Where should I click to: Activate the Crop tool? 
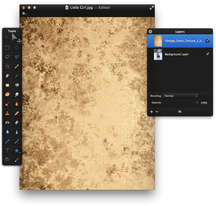7,66
